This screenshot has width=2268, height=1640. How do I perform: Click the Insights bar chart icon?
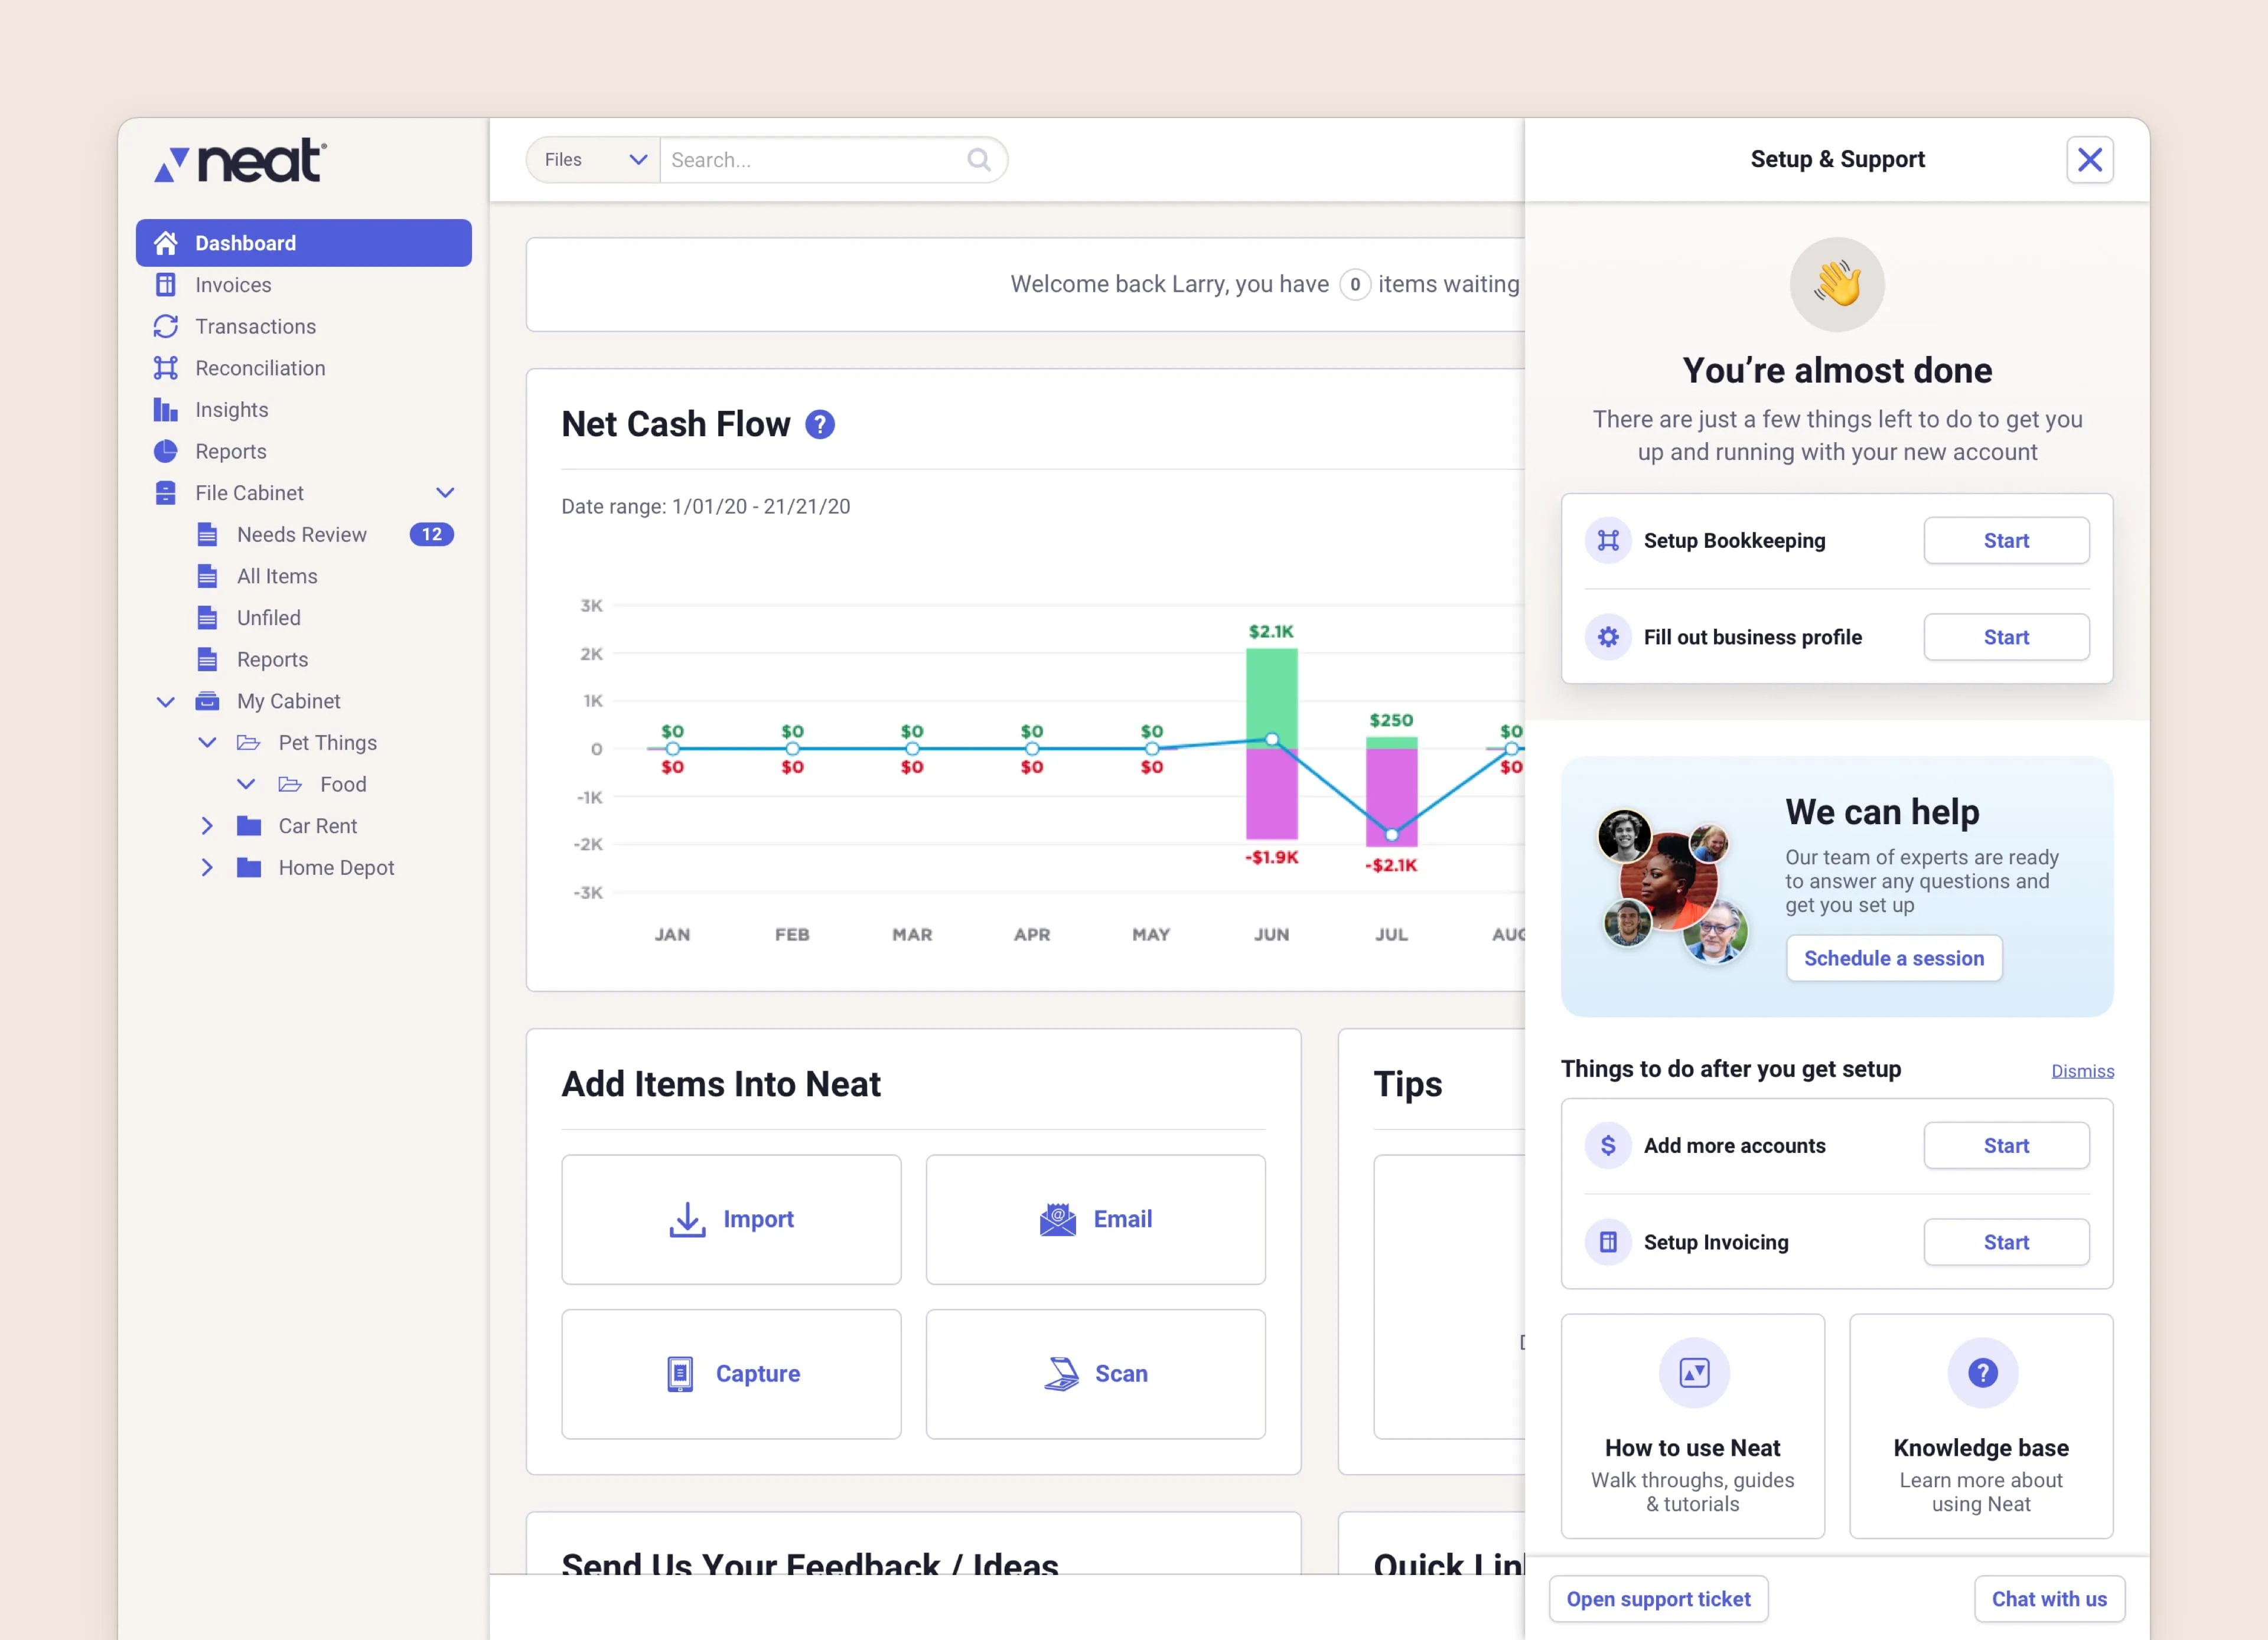point(166,410)
